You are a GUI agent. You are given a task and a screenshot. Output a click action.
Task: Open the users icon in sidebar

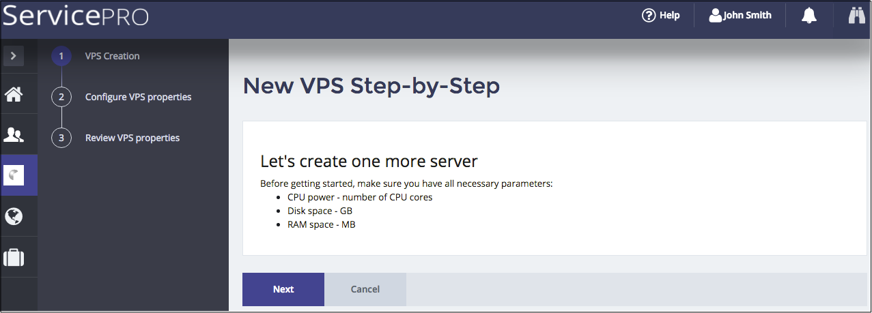14,134
